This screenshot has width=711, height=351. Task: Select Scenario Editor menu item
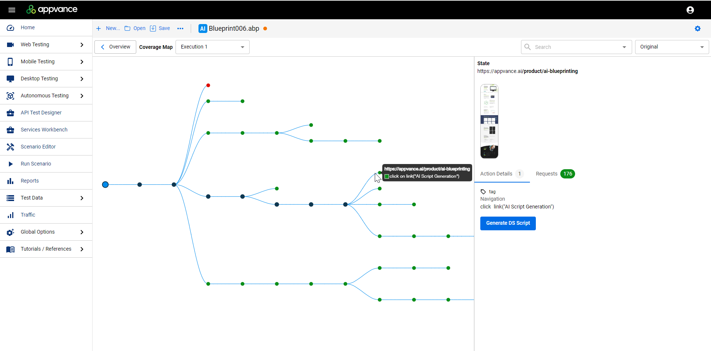tap(46, 147)
